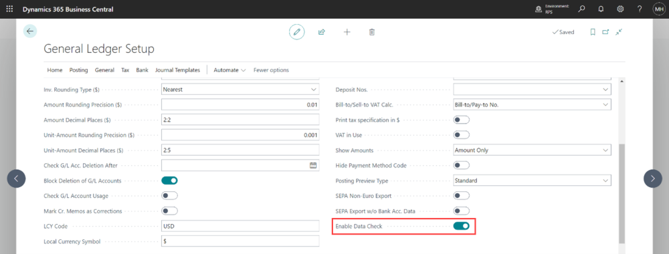Go to the previous record arrow
Viewport: 669px width, 254px height.
pos(16,178)
